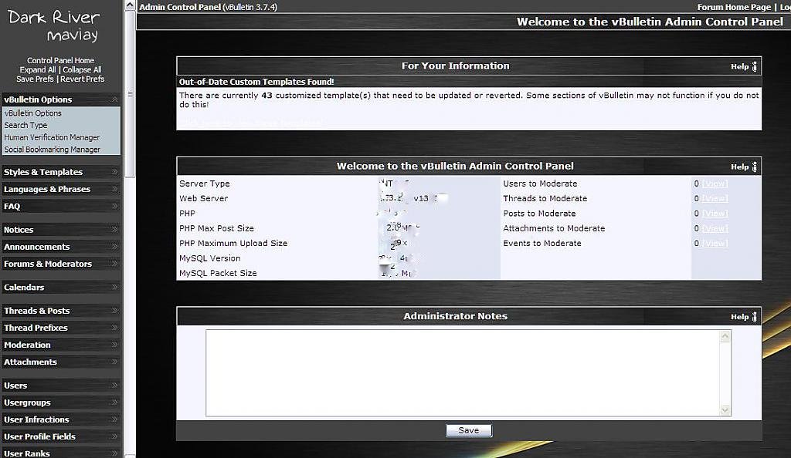
Task: Open Search Type settings
Action: click(x=25, y=126)
